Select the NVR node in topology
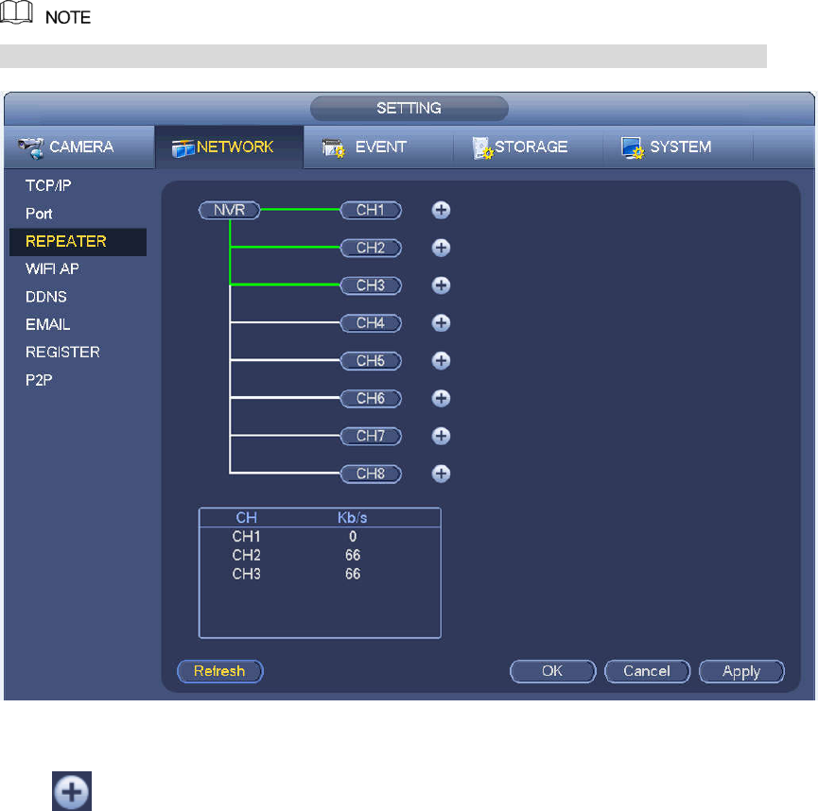Viewport: 818px width, 811px height. click(230, 210)
